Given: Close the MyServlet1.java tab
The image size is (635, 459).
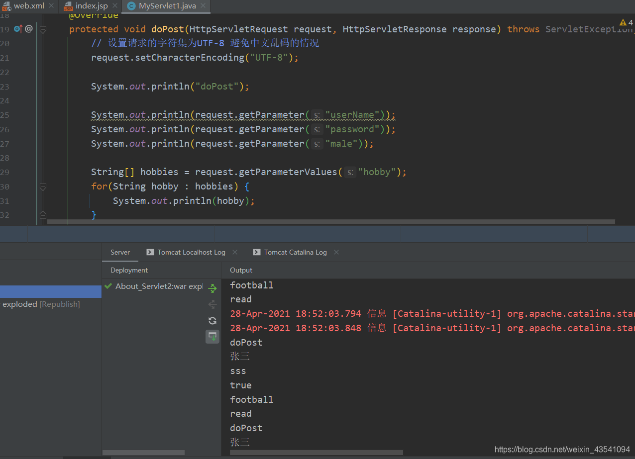Looking at the screenshot, I should pyautogui.click(x=204, y=6).
